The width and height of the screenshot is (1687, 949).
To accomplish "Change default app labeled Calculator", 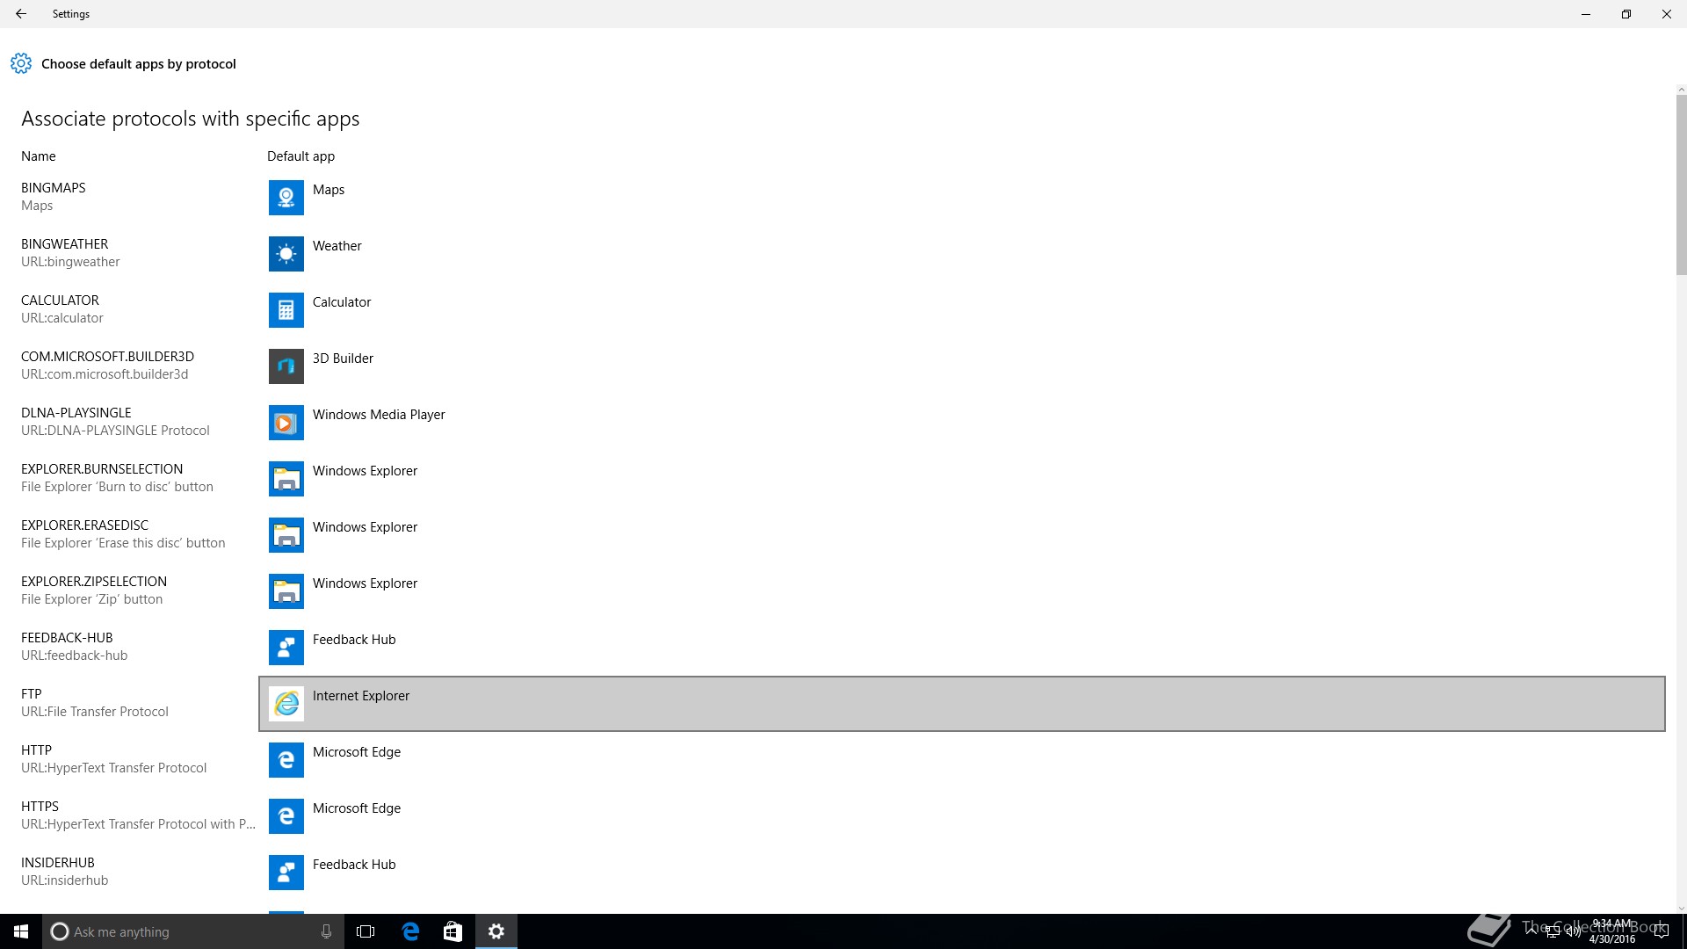I will [x=962, y=310].
